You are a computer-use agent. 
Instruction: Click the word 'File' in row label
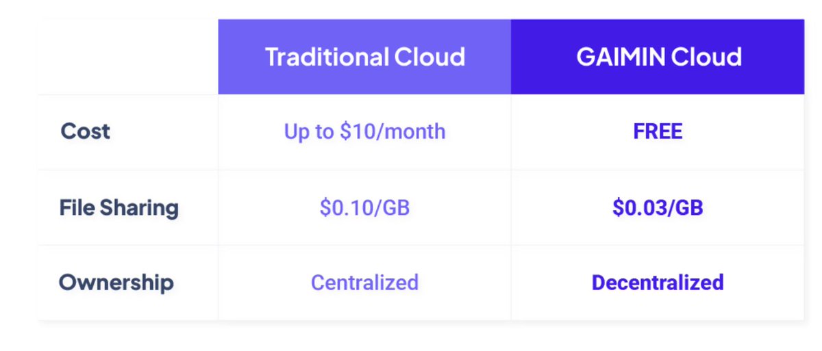tap(77, 207)
